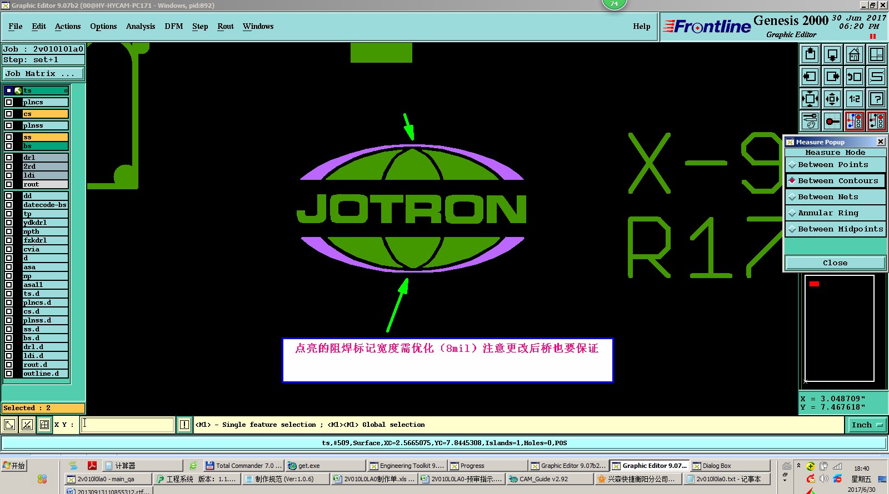
Task: Click the red pad snap grid icon
Action: point(832,121)
